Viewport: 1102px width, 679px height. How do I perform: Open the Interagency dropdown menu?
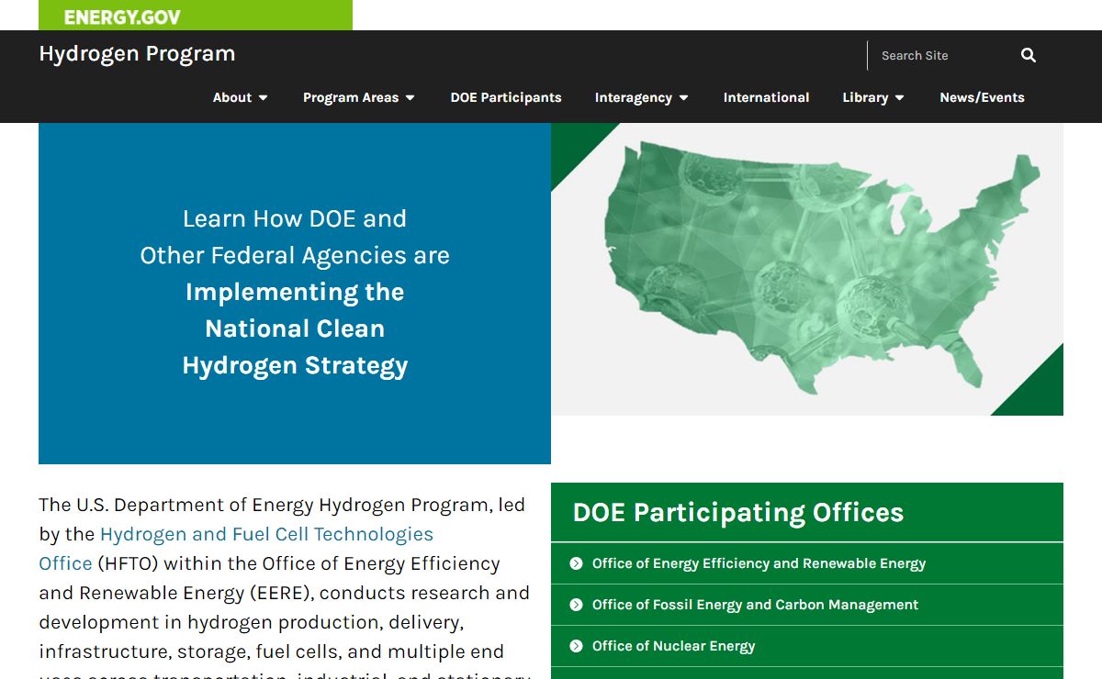pyautogui.click(x=641, y=97)
